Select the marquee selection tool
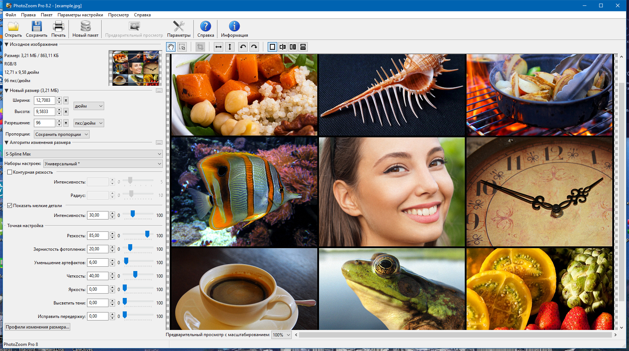Image resolution: width=629 pixels, height=351 pixels. click(182, 47)
